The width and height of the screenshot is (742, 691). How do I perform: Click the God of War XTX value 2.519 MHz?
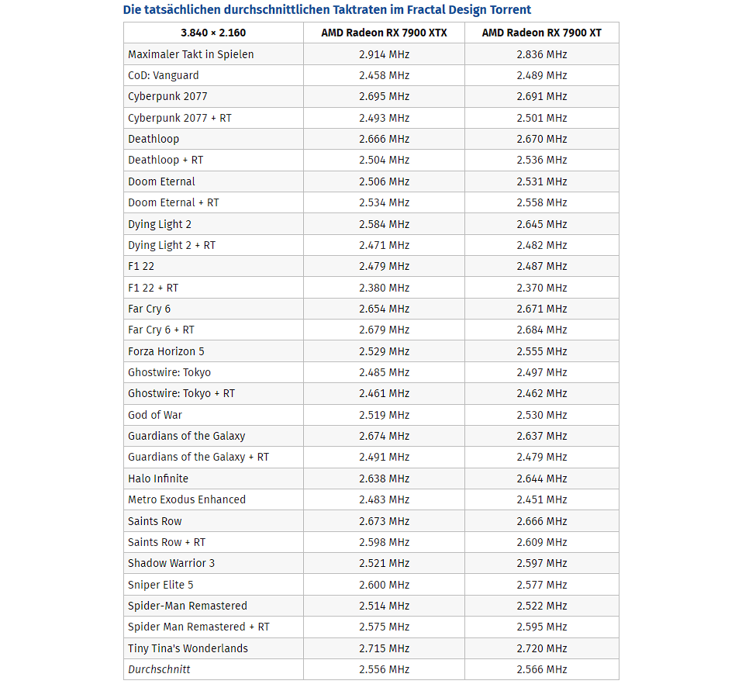point(384,415)
